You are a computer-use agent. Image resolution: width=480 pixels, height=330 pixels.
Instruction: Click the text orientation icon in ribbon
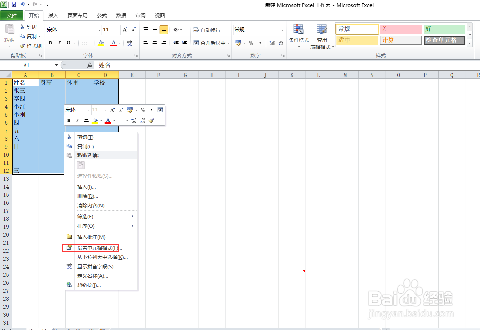[x=176, y=30]
